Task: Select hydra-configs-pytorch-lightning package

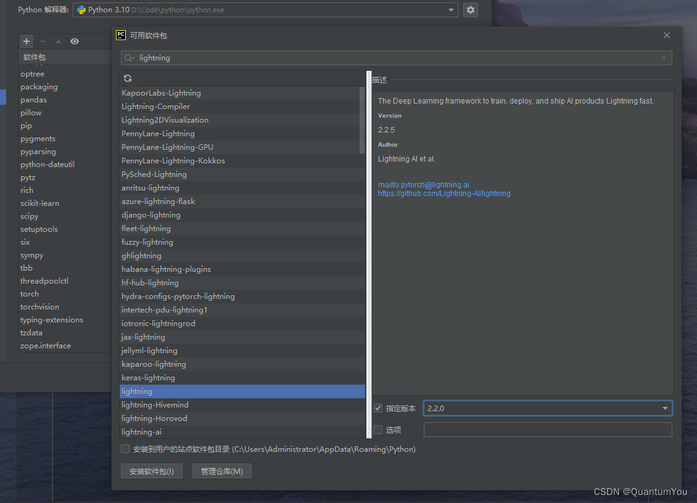Action: [x=242, y=296]
